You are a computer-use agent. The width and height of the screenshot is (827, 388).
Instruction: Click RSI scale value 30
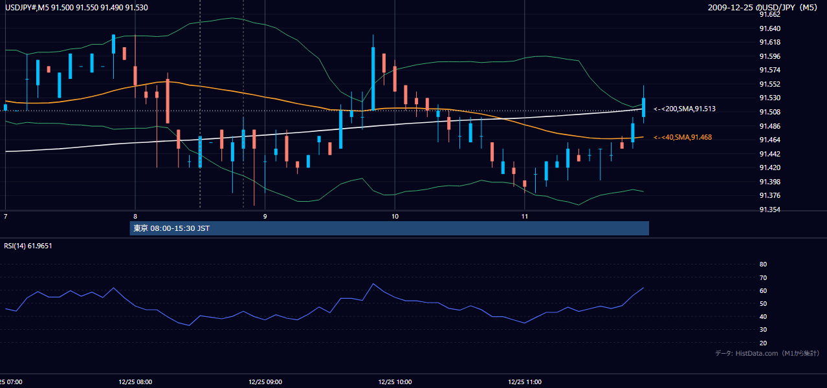point(763,330)
